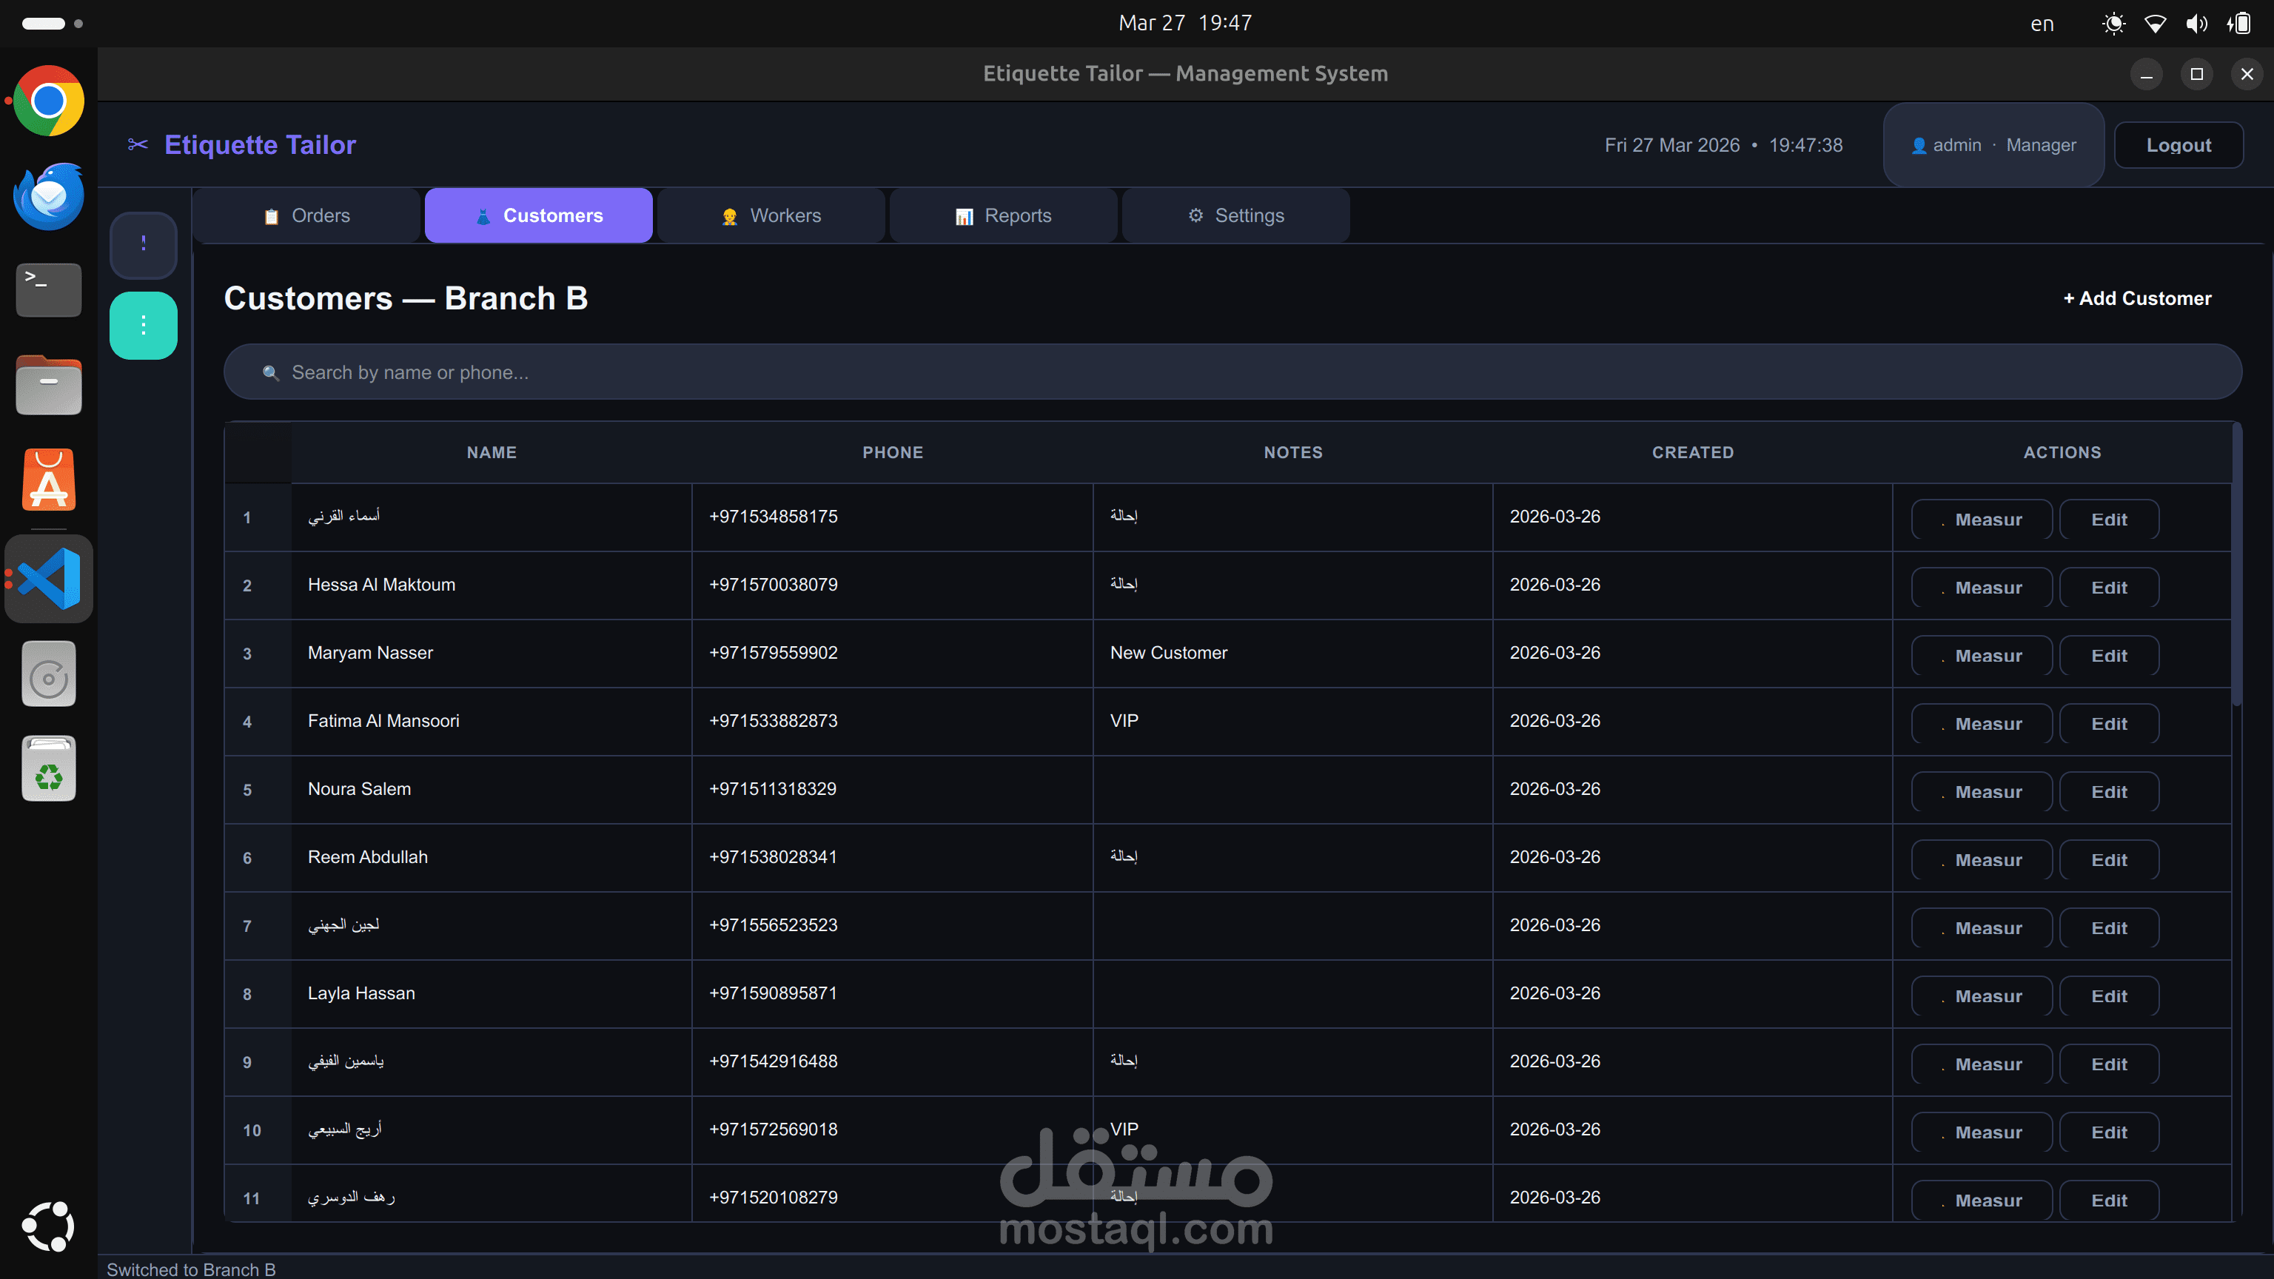Image resolution: width=2274 pixels, height=1279 pixels.
Task: Open Visual Studio Code from the dock
Action: point(49,579)
